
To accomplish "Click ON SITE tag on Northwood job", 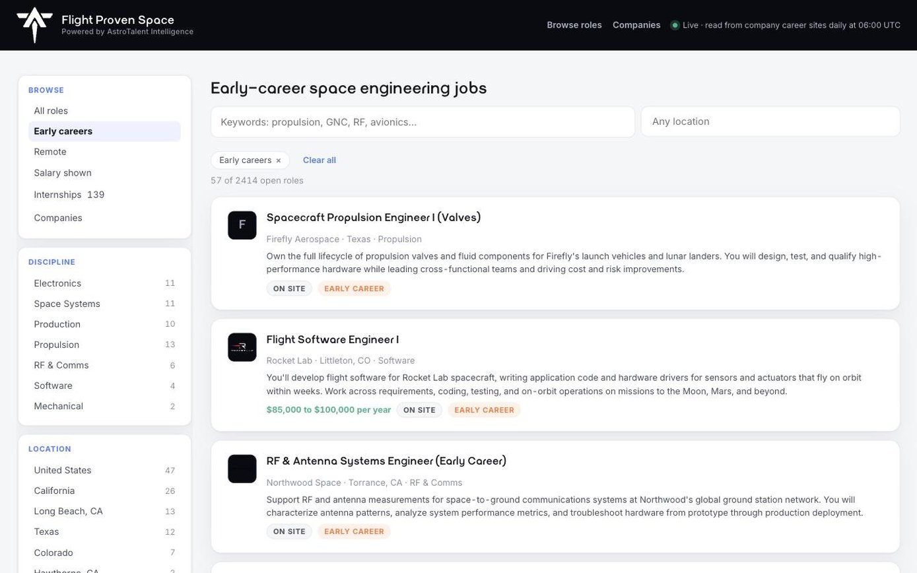I will click(289, 531).
